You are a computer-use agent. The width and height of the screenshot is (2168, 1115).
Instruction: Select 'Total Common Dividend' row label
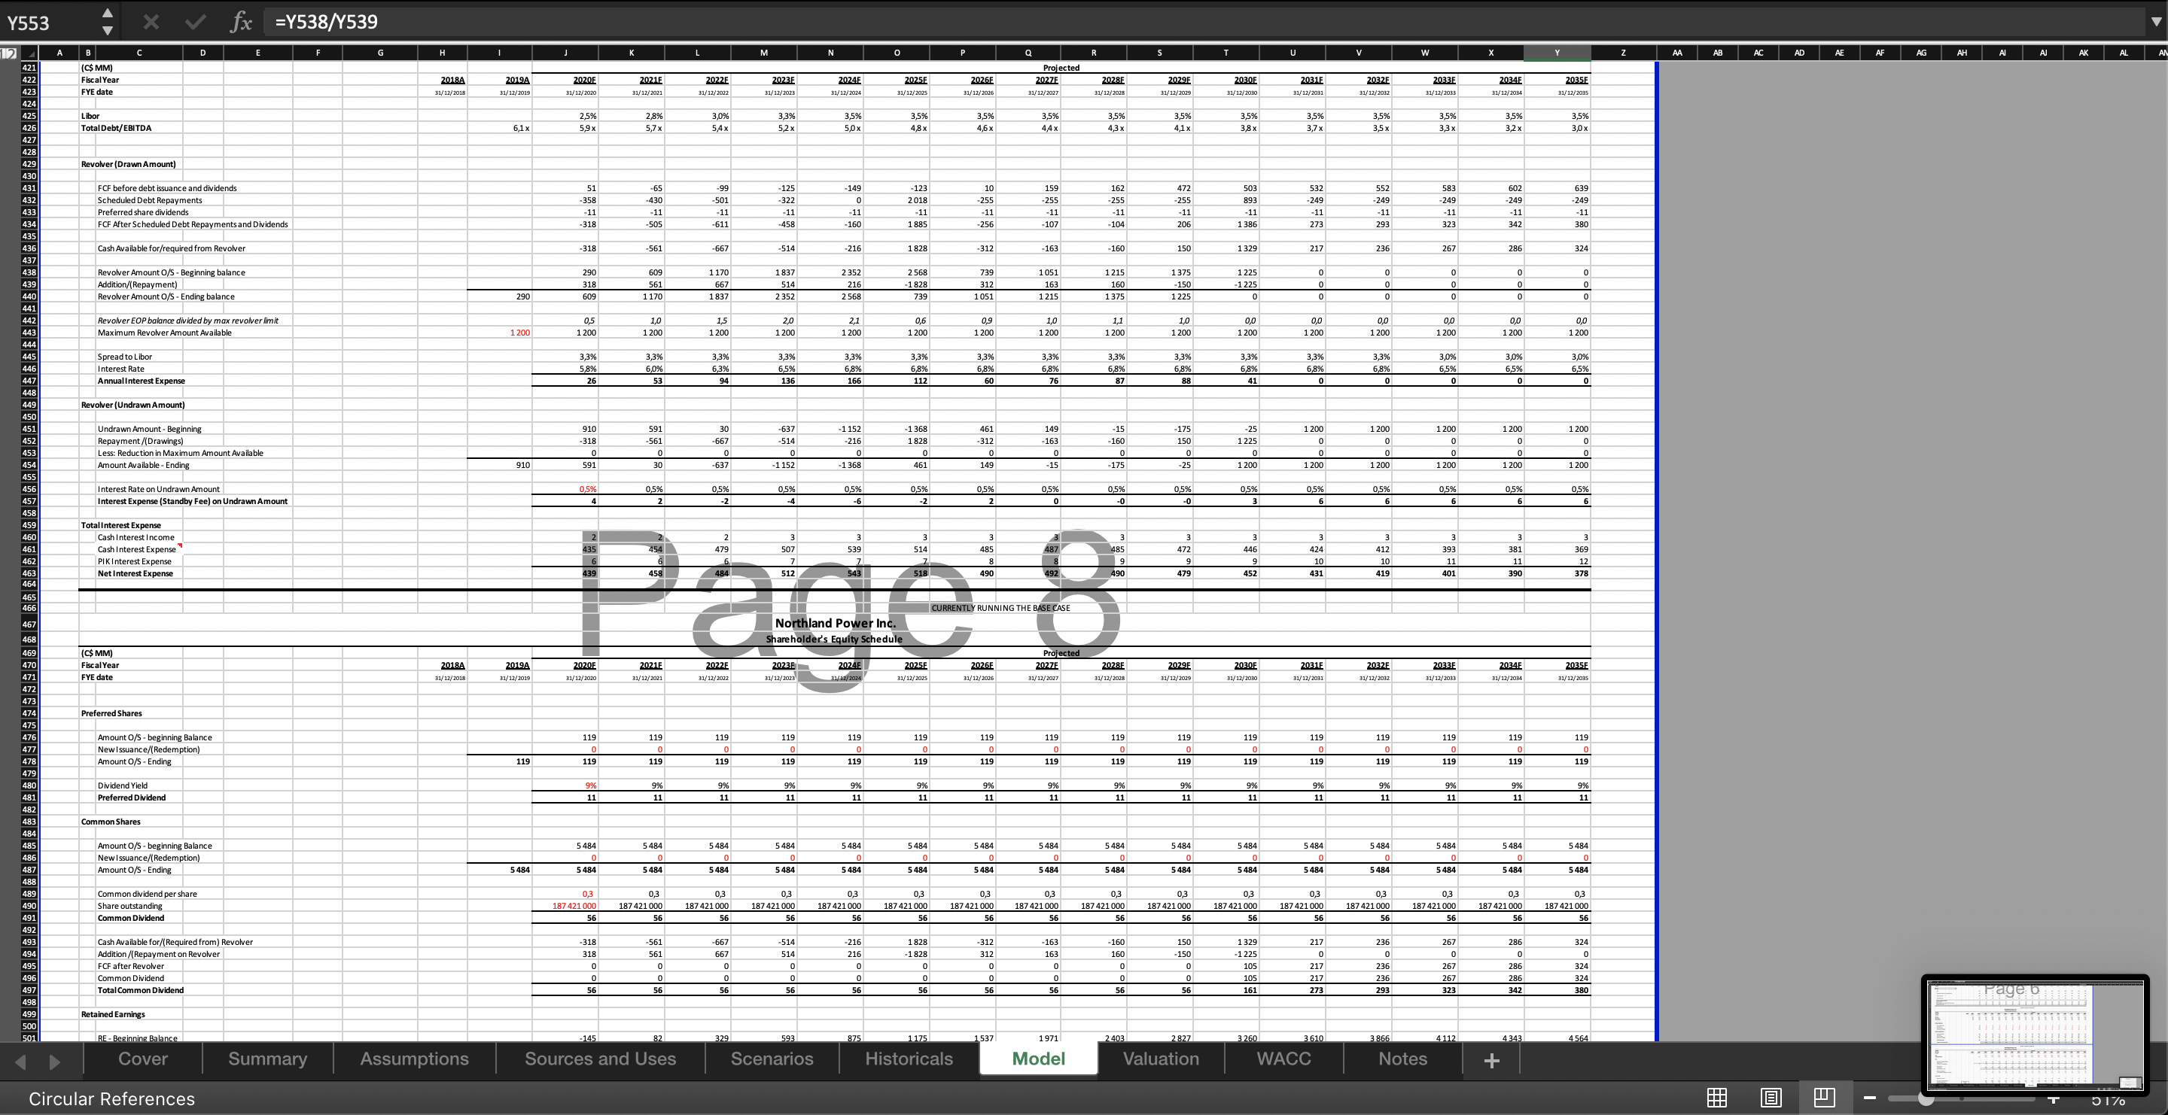(141, 989)
